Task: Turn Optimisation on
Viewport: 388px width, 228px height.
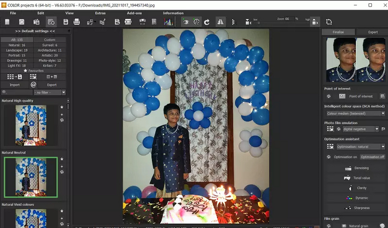Action: [344, 157]
